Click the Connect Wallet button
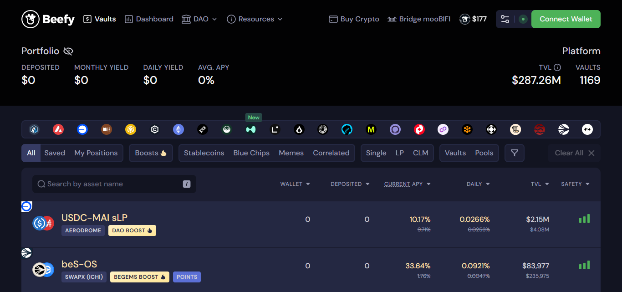The height and width of the screenshot is (292, 622). (566, 19)
